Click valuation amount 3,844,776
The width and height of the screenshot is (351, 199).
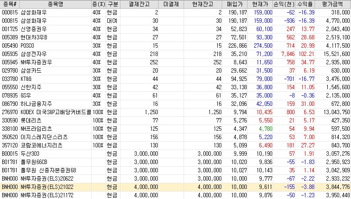338,187
